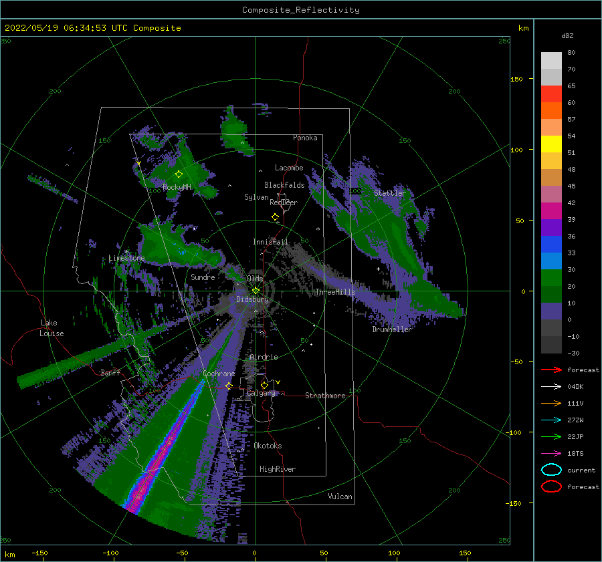Click the ThreeHills city label
Viewport: 602px width, 562px height.
335,292
